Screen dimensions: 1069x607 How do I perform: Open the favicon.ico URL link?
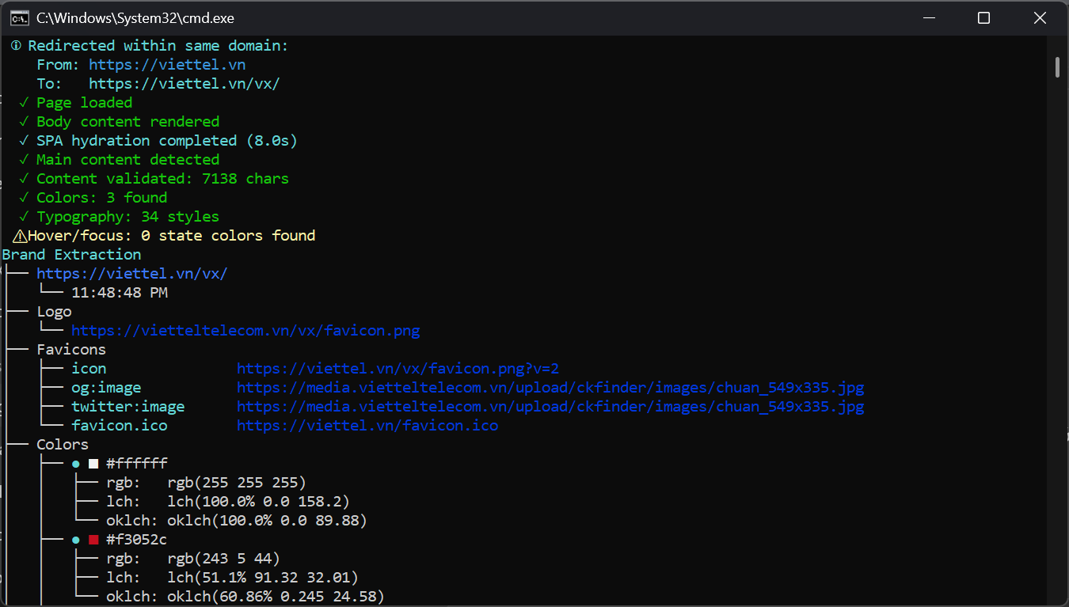tap(367, 426)
